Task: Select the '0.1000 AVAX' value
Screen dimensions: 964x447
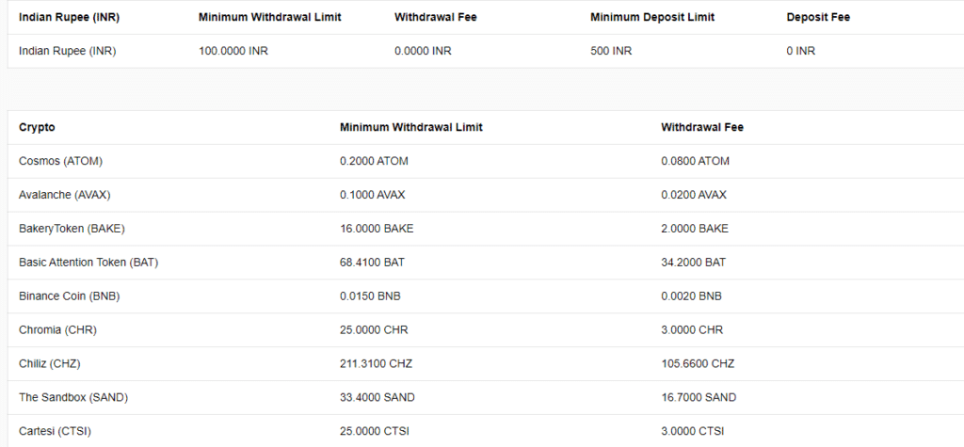Action: pos(373,195)
